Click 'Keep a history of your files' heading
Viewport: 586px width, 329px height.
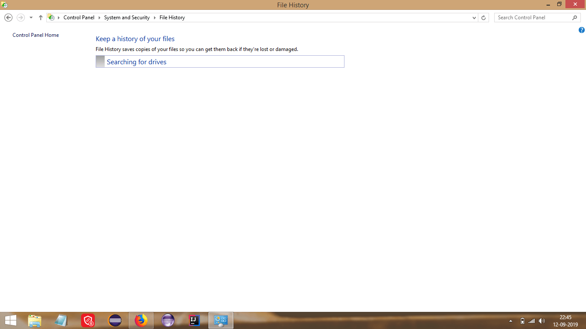point(135,39)
